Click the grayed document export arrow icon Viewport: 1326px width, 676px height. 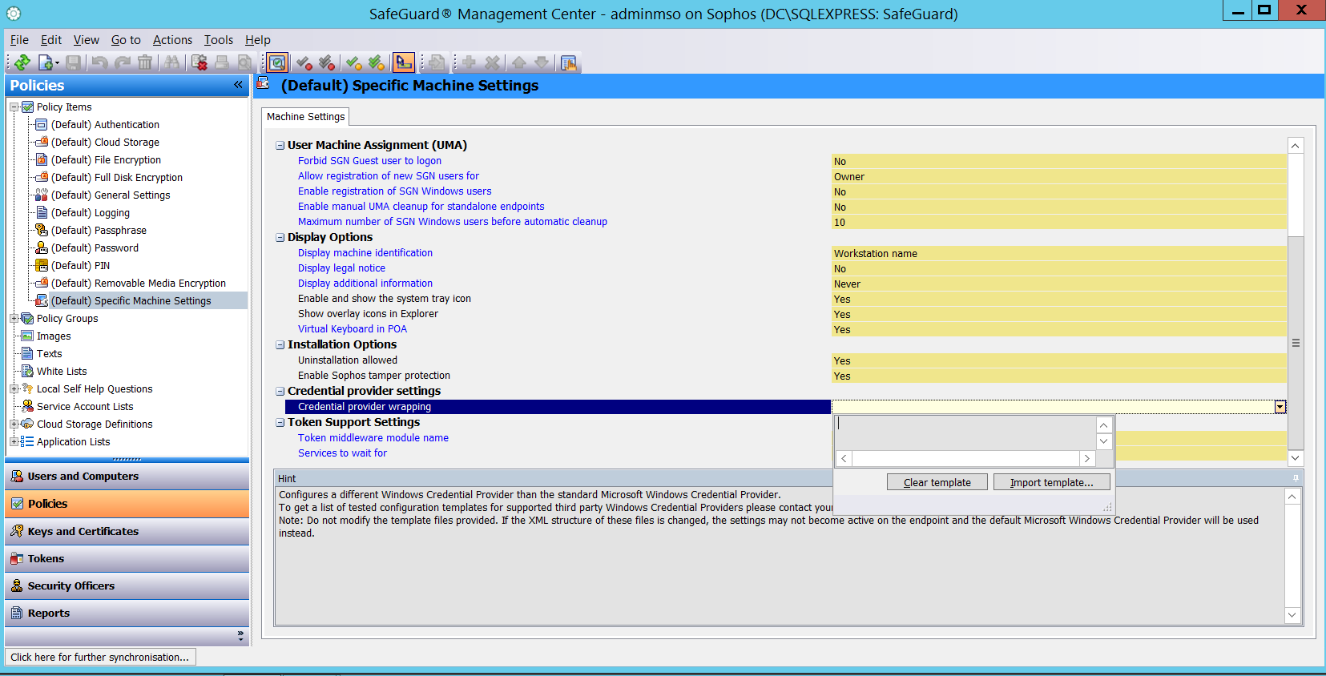click(x=437, y=62)
